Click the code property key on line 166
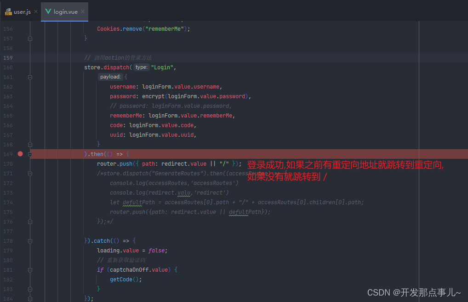Screen dimensions: 468x302 (x=116, y=125)
